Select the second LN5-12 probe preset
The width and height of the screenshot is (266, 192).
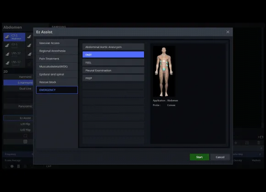click(x=14, y=63)
